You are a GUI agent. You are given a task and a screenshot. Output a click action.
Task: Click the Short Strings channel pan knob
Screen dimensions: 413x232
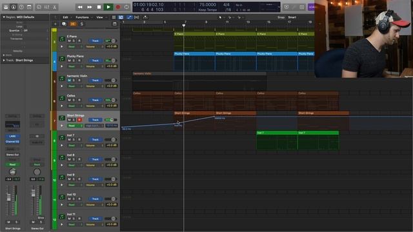[12, 172]
